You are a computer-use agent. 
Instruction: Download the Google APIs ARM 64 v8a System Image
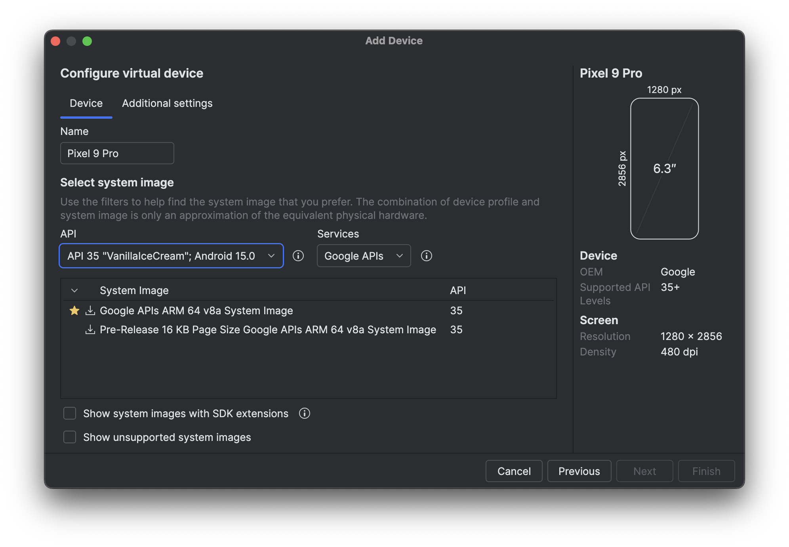click(90, 311)
